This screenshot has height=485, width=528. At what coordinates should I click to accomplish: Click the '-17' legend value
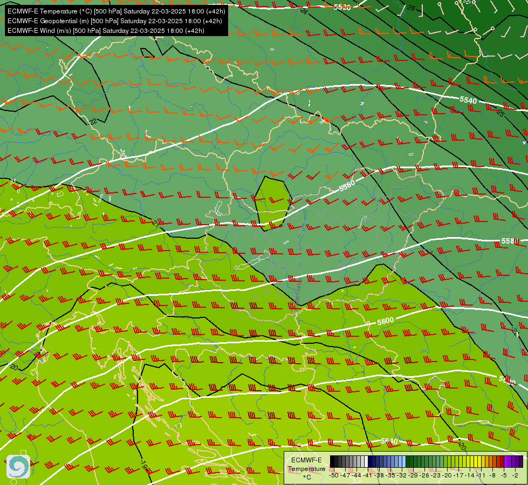(x=458, y=475)
